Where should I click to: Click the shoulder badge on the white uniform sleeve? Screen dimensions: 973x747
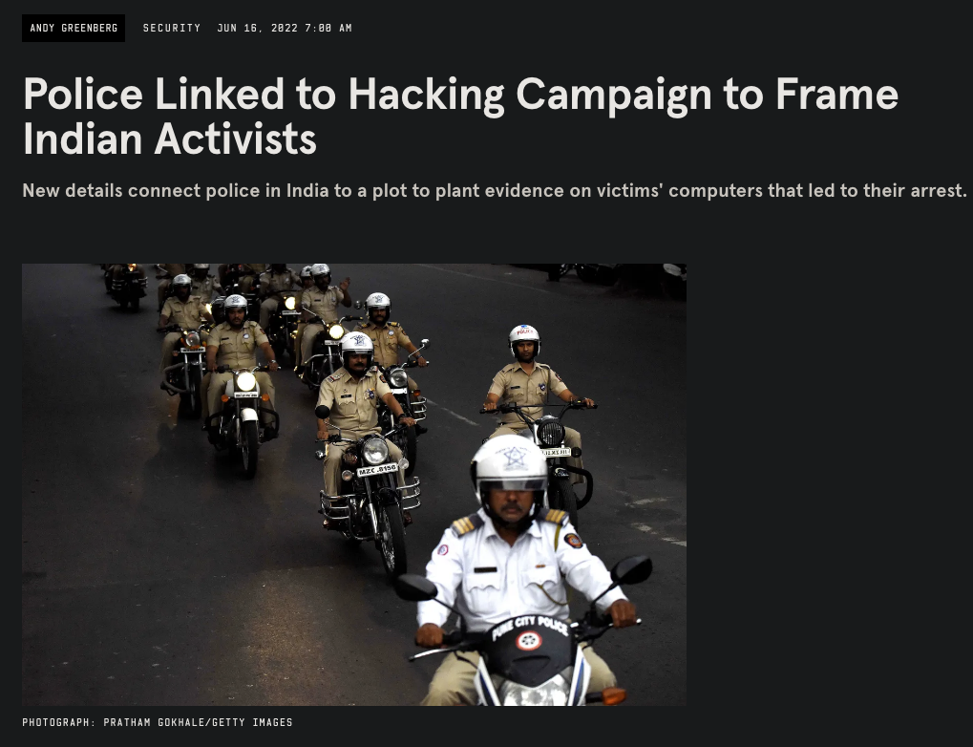pos(573,541)
